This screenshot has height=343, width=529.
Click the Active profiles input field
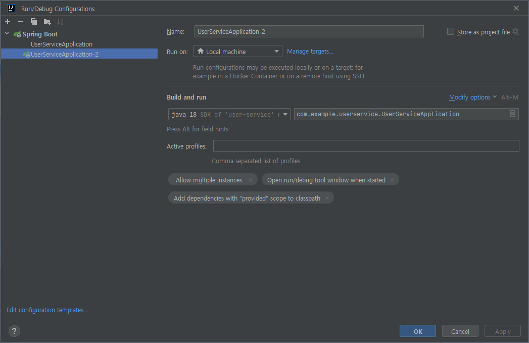[x=366, y=146]
